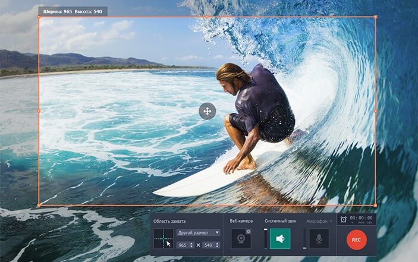
Task: Click the move handle in capture frame center
Action: pyautogui.click(x=207, y=111)
